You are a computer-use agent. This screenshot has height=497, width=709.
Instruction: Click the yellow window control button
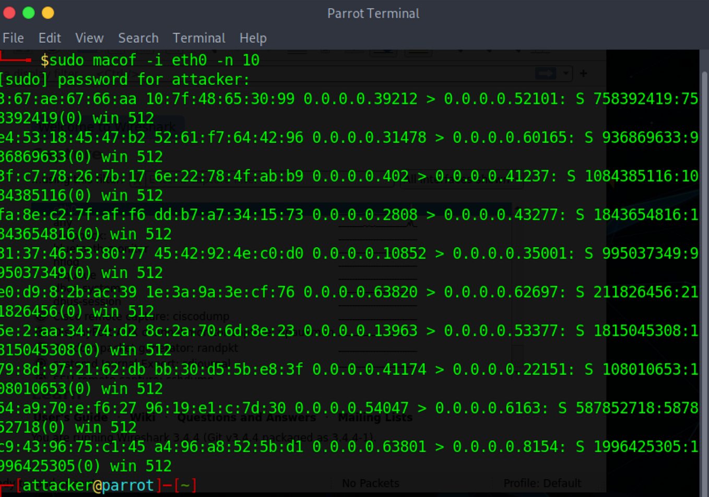click(x=48, y=13)
